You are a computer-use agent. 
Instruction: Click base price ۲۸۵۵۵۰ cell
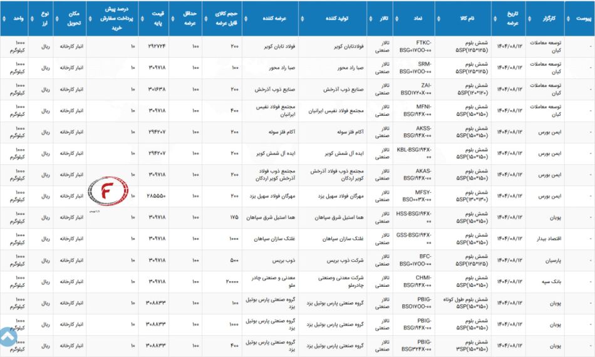tap(156, 196)
